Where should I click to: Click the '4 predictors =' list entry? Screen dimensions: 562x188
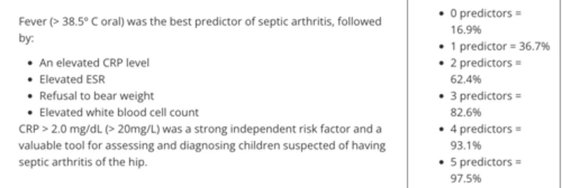[486, 129]
